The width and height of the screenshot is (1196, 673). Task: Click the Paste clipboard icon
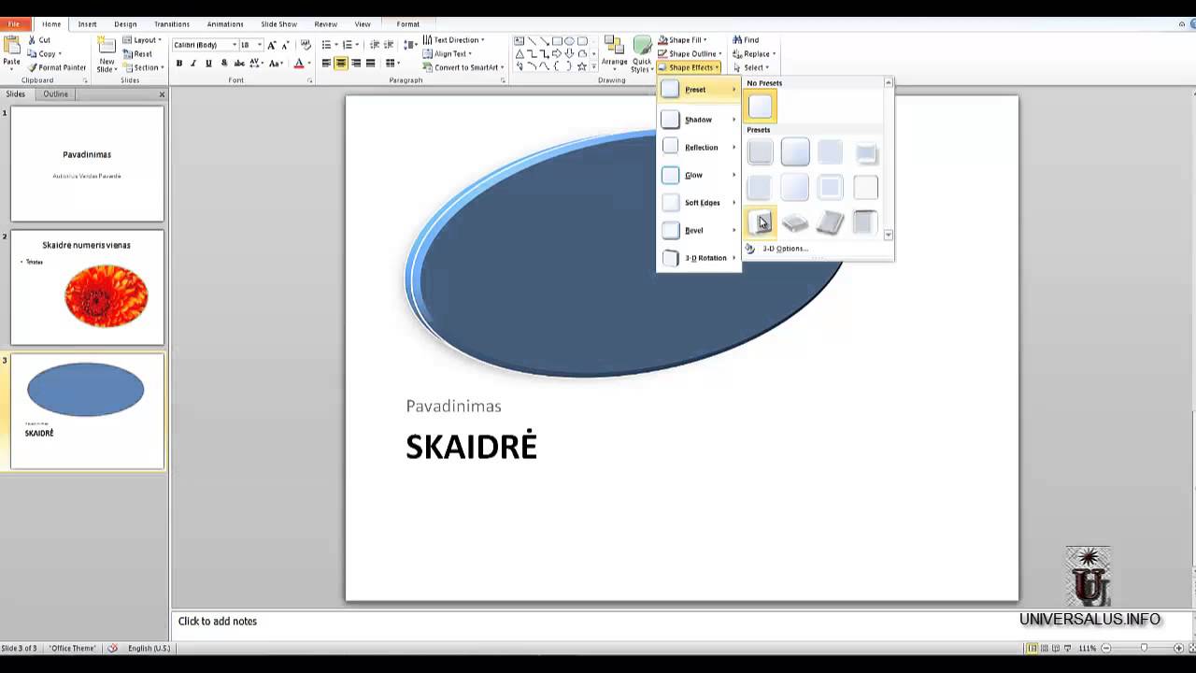pyautogui.click(x=11, y=47)
